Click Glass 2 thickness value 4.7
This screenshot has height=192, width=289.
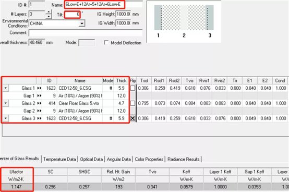tap(121, 103)
